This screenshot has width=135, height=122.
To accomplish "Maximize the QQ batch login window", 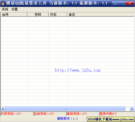I will [122, 3].
